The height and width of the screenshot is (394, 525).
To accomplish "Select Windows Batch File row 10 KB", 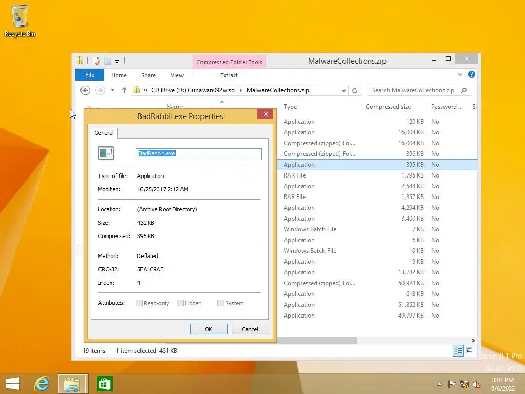I will click(x=377, y=250).
